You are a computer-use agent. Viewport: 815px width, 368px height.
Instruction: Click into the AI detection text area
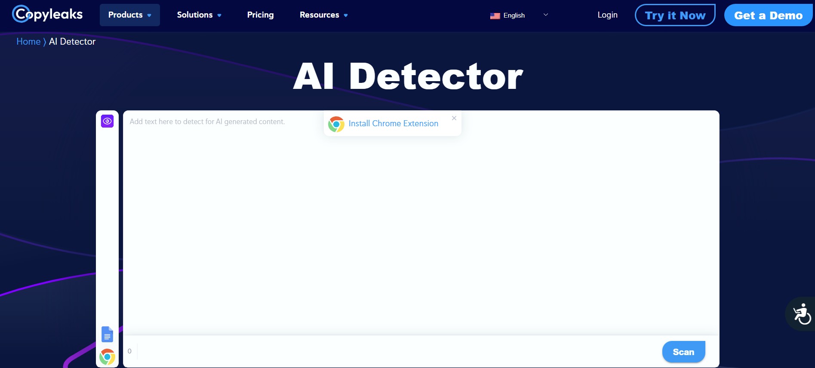point(421,223)
